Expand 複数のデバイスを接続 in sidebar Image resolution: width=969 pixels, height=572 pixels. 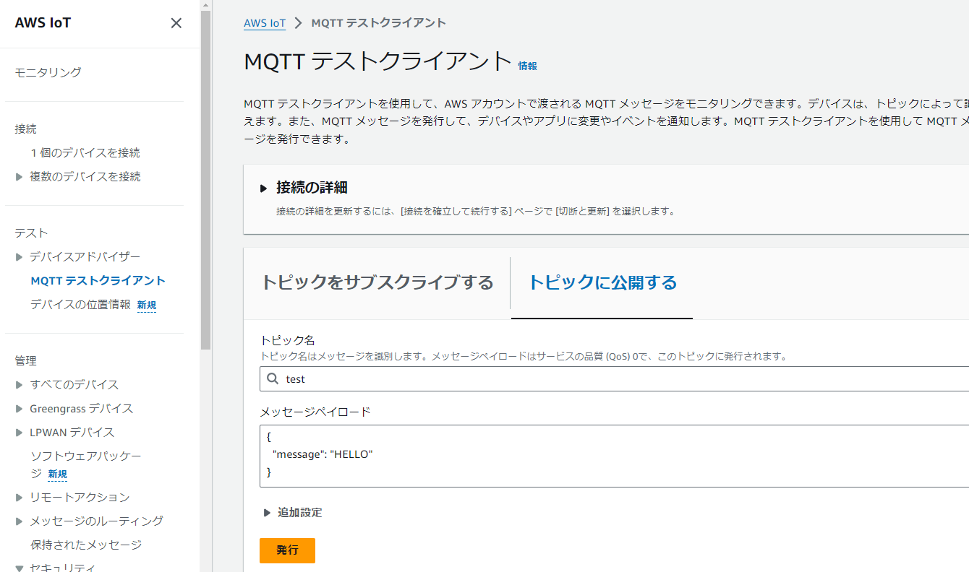(20, 177)
